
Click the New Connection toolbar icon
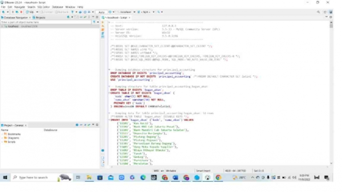(x=4, y=12)
